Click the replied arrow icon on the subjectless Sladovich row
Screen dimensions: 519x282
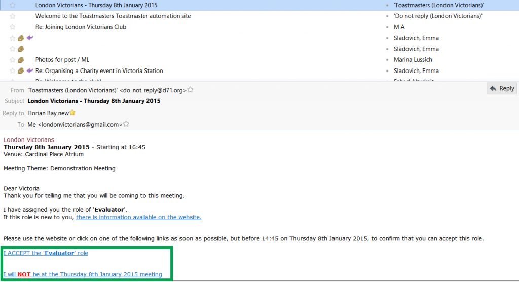tap(30, 38)
